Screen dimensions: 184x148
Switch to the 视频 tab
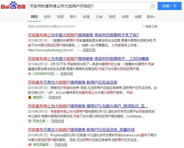(60, 17)
